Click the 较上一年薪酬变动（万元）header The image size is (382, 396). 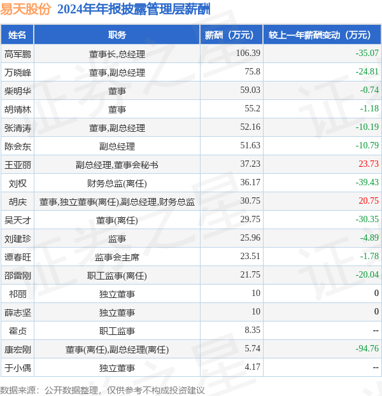point(322,35)
